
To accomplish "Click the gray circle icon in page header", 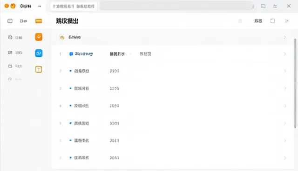I will pyautogui.click(x=240, y=21).
